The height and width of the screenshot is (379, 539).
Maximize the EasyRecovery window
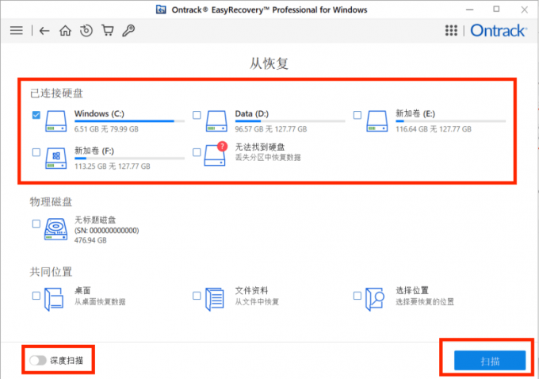(496, 10)
